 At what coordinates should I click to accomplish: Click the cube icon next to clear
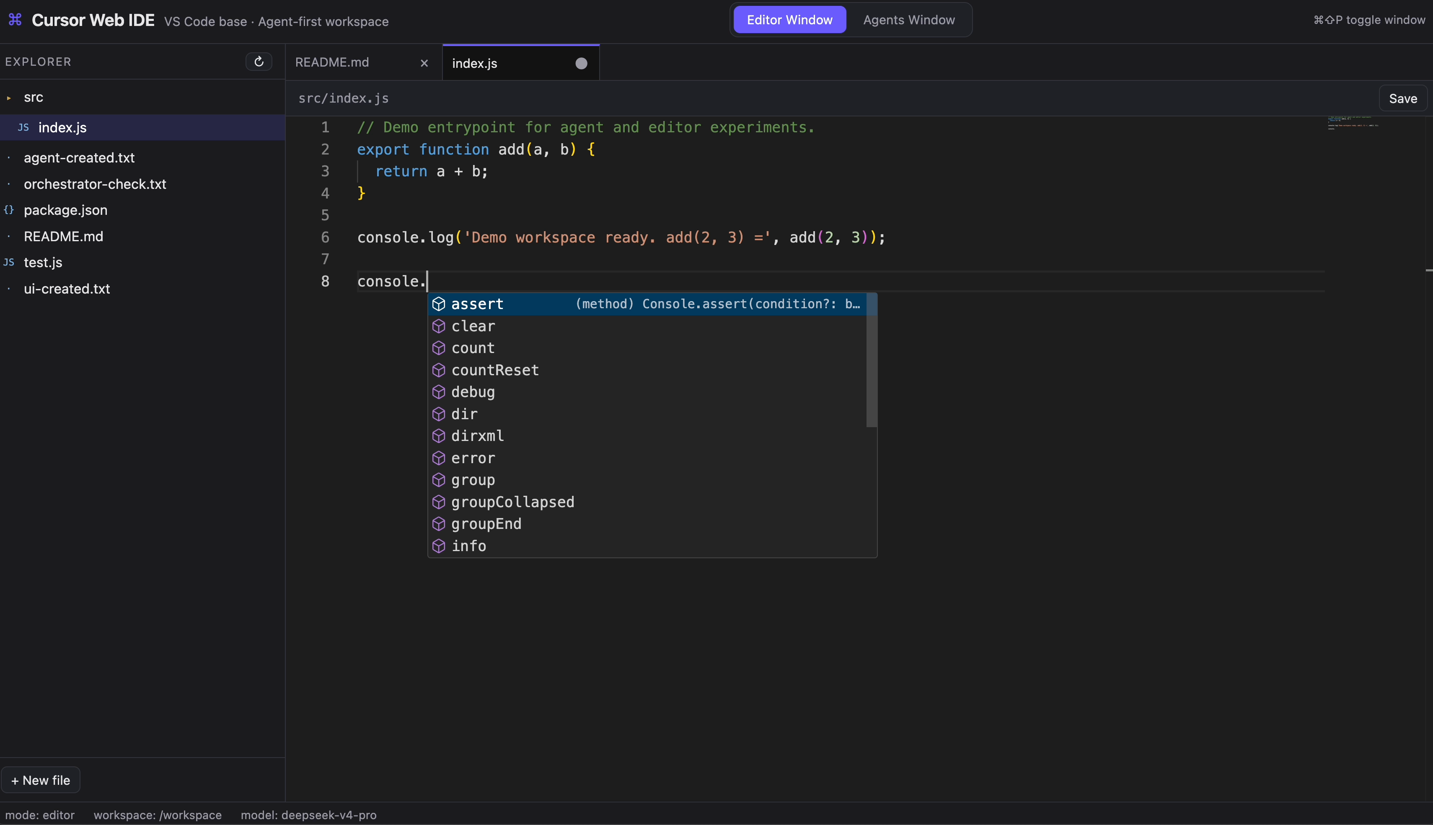pyautogui.click(x=439, y=326)
